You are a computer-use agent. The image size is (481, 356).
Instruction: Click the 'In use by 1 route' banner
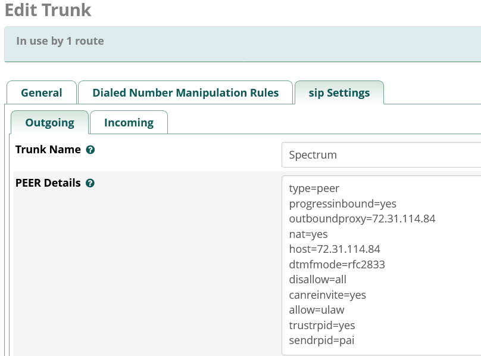243,44
